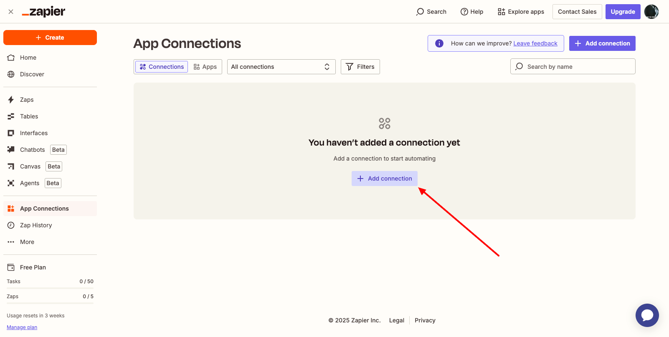This screenshot has width=669, height=337.
Task: Go to Agents in sidebar
Action: (50, 183)
